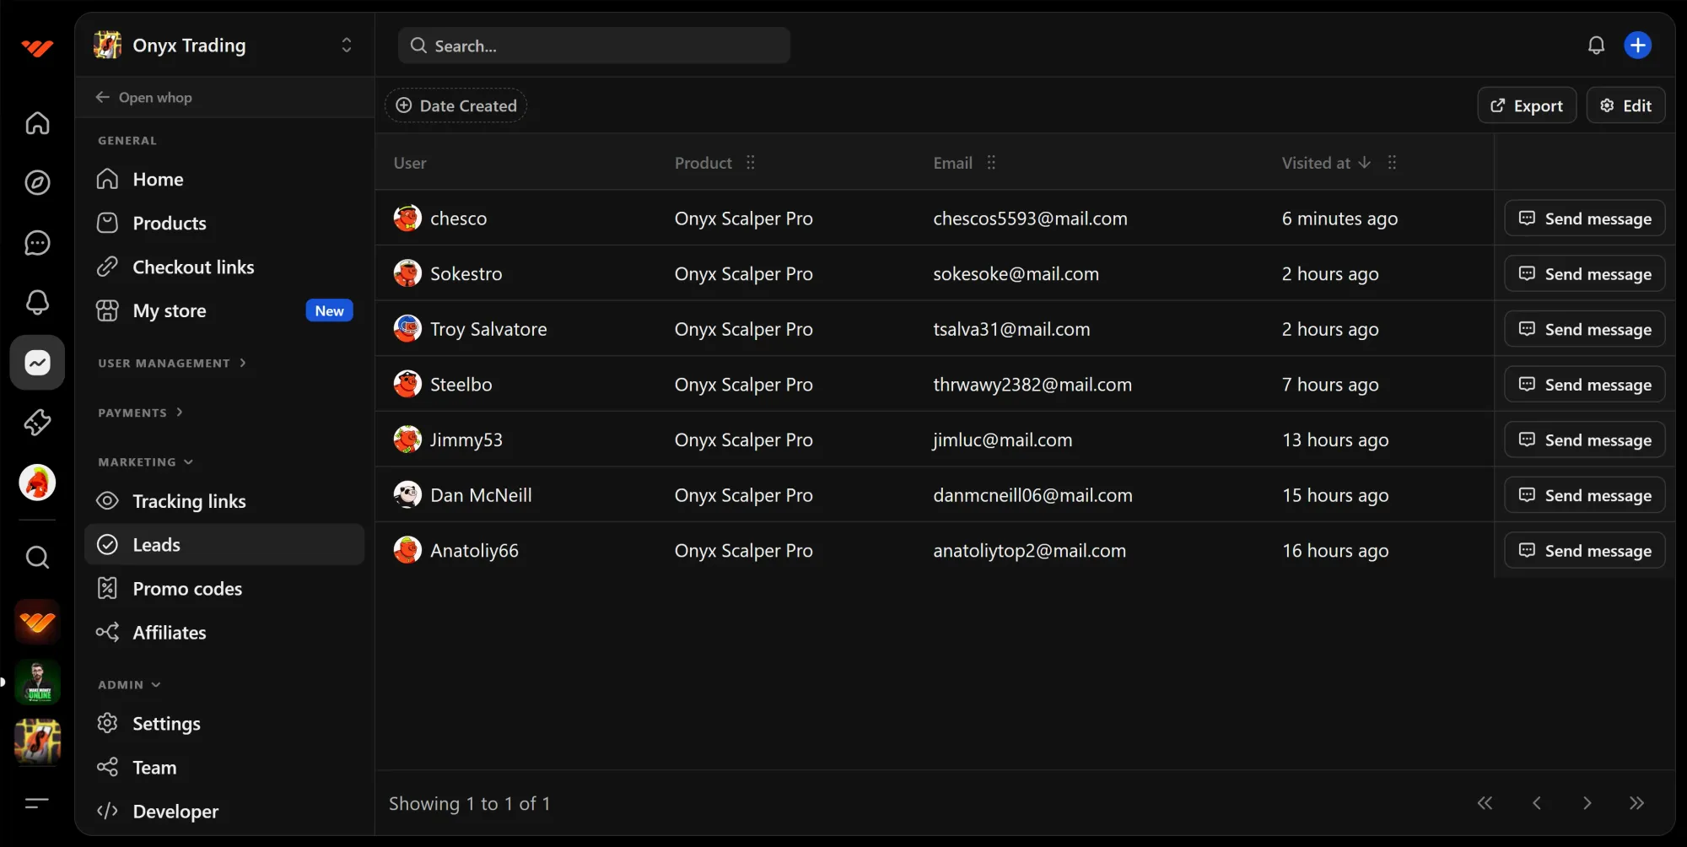
Task: Open Tracking links from the sidebar
Action: click(190, 500)
